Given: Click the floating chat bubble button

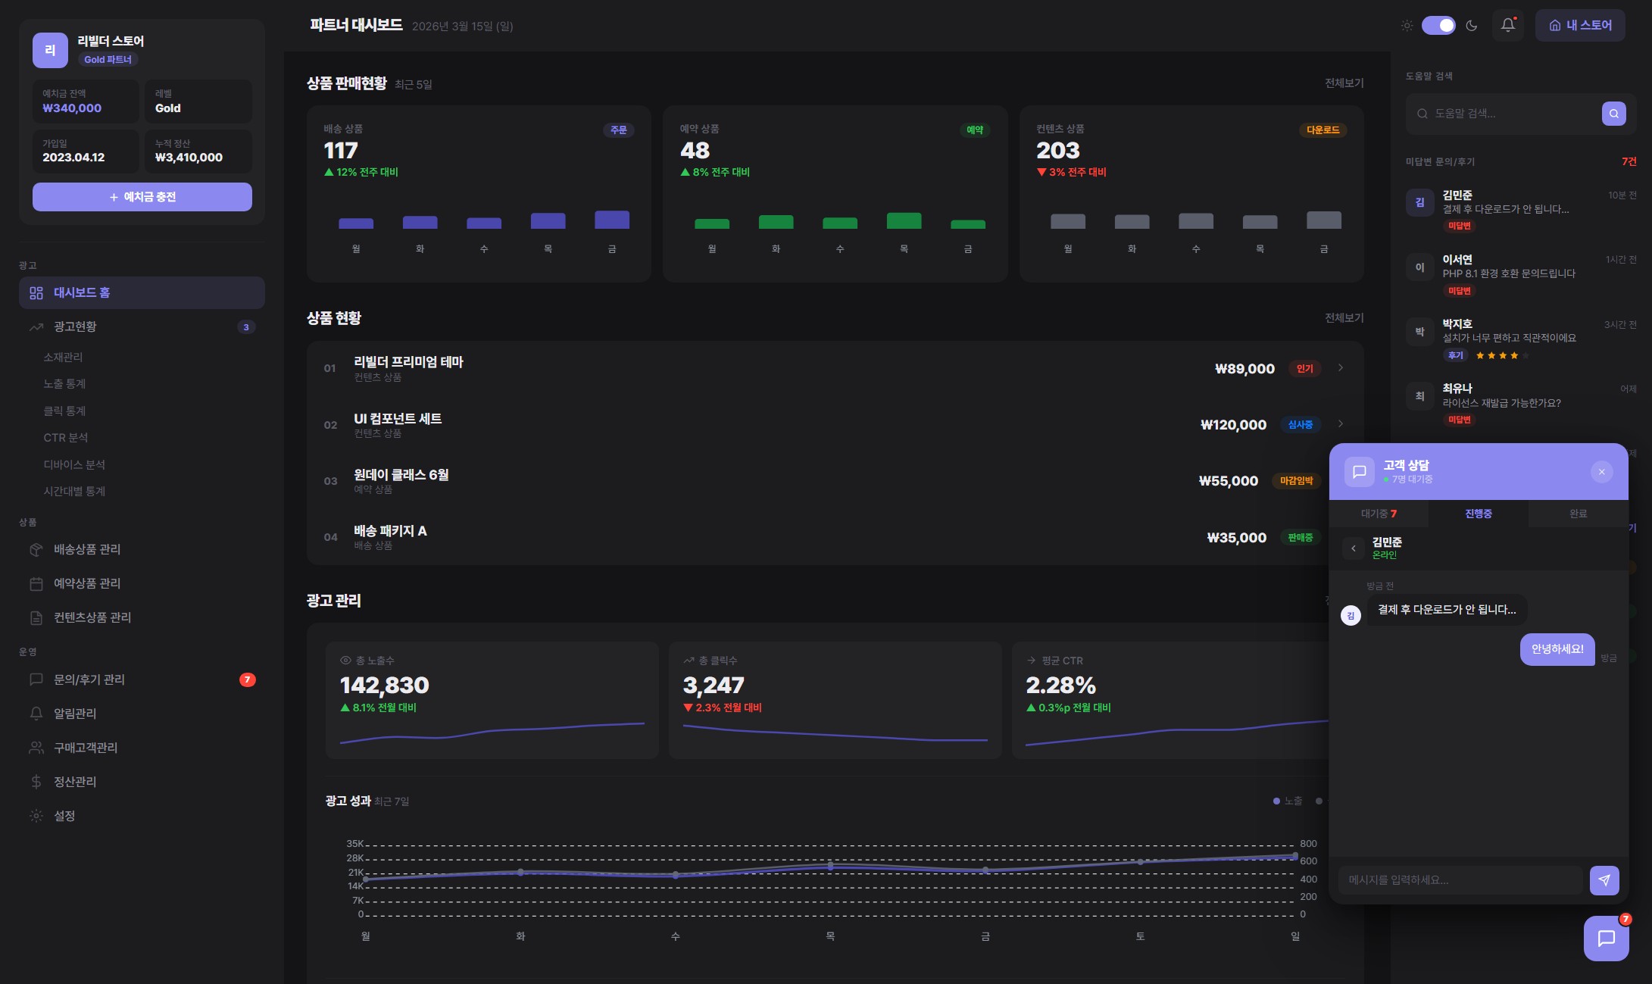Looking at the screenshot, I should coord(1606,939).
